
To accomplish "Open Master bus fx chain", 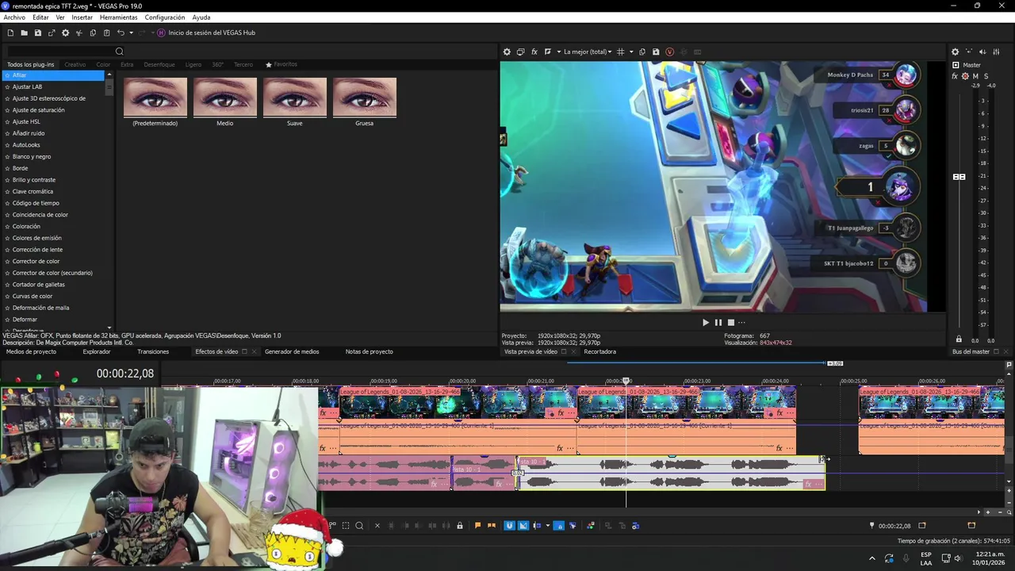I will click(955, 76).
